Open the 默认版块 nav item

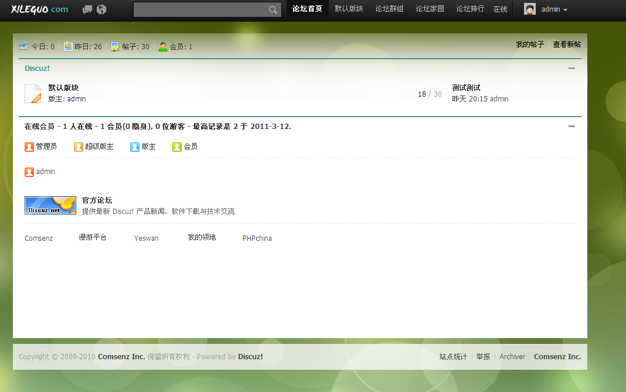(349, 9)
